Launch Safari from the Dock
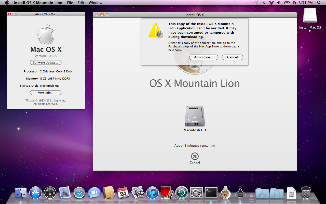 [79, 193]
